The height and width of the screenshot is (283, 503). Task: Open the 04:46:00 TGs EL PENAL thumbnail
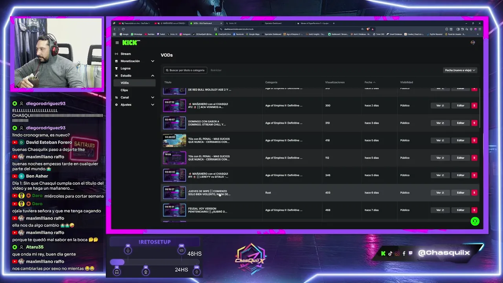(174, 140)
